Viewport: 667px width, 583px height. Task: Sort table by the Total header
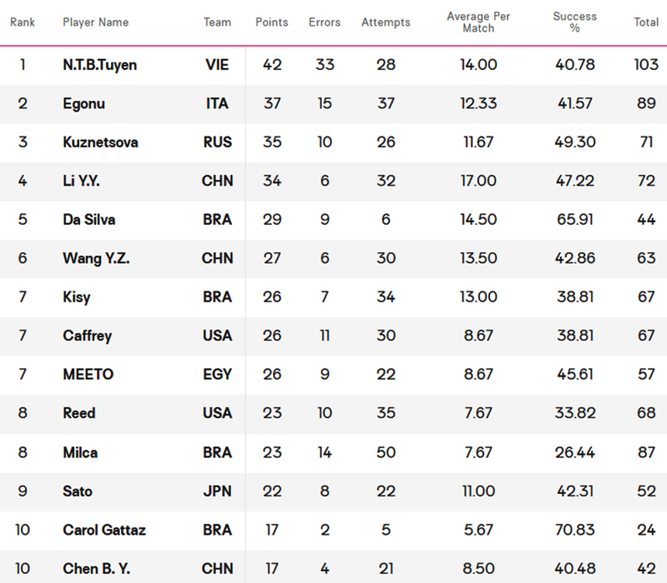click(x=646, y=22)
